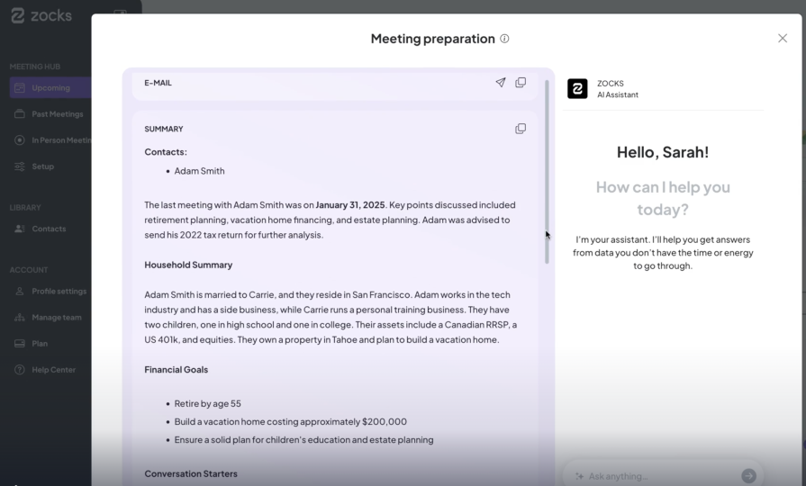
Task: Click the summary panel scrollbar
Action: pyautogui.click(x=546, y=171)
